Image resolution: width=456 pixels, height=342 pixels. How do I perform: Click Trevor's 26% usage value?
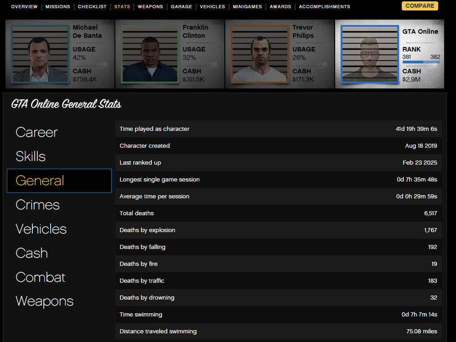tap(299, 57)
